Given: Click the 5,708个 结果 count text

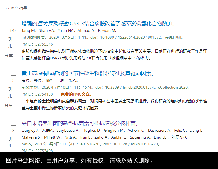Looking at the screenshot, I should [16, 8].
